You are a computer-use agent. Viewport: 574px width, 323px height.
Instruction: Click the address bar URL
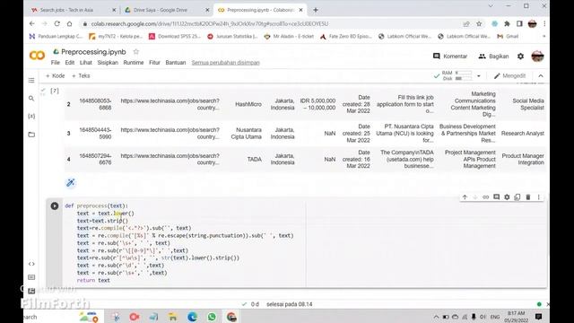[x=210, y=24]
